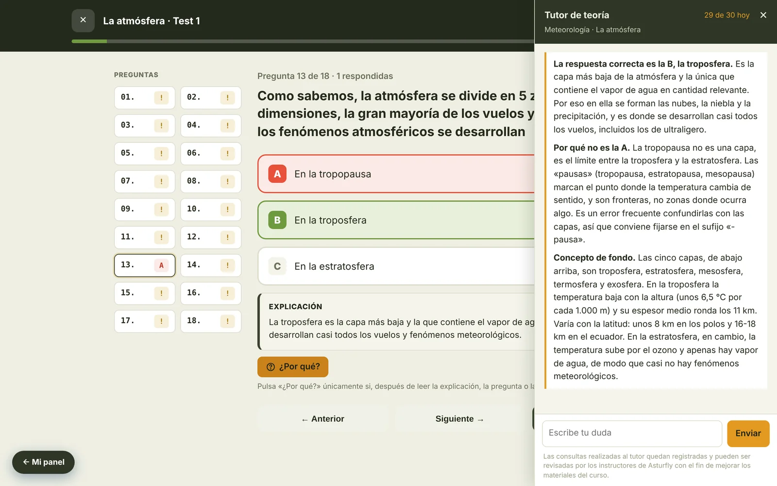Image resolution: width=777 pixels, height=486 pixels.
Task: Select answer A En la tropopausa
Action: coord(396,174)
